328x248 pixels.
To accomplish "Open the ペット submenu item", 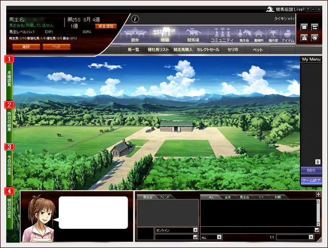I will (x=258, y=50).
